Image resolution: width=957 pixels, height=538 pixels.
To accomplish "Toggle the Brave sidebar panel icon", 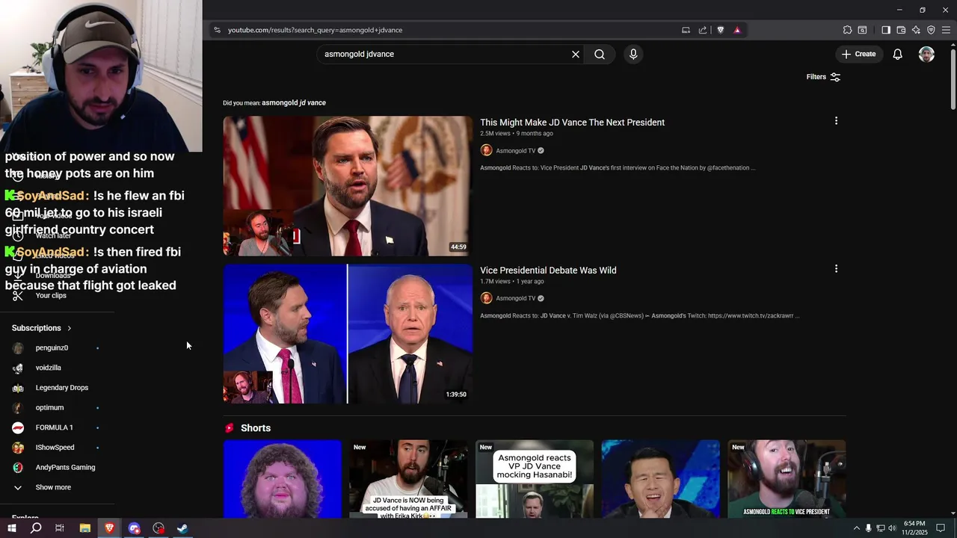I will click(886, 30).
